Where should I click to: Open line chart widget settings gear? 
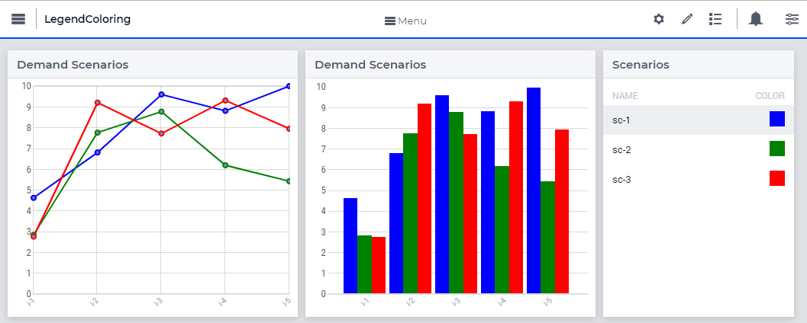pos(289,64)
